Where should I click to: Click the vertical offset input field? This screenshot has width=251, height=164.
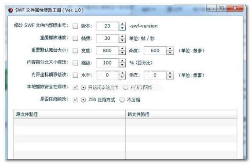click(155, 75)
